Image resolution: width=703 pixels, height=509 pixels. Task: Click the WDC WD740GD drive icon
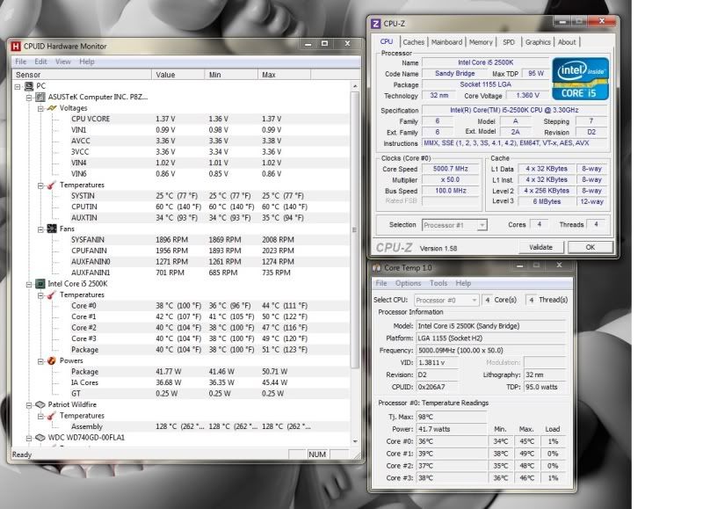pyautogui.click(x=39, y=437)
